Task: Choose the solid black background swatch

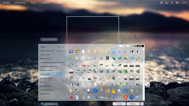Action: tap(143, 46)
